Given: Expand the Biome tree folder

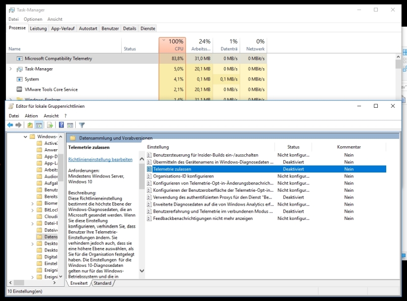Looking at the screenshot, I should 33,204.
